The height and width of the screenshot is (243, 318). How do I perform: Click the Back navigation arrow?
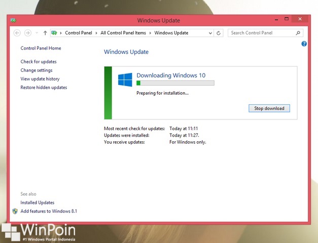pos(17,33)
